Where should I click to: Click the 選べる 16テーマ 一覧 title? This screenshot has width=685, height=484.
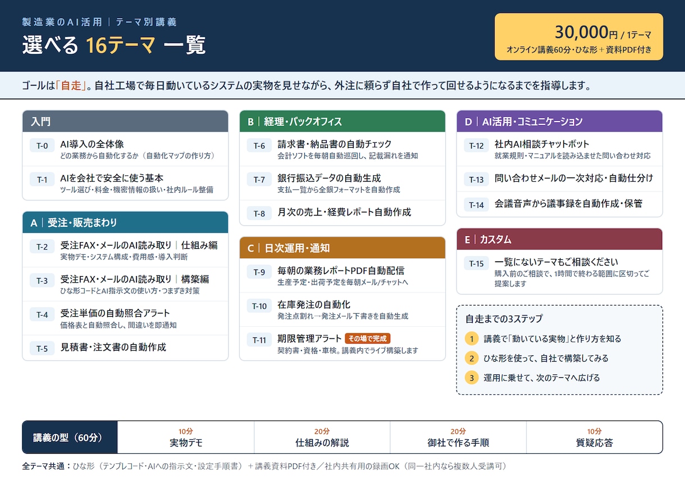[x=114, y=45]
